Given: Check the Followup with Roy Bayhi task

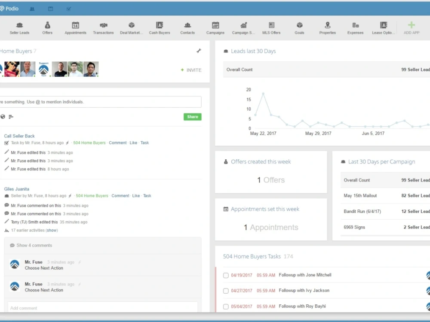Looking at the screenshot, I should [226, 307].
